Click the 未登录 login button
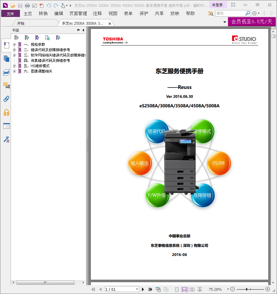277x294 pixels. point(217,5)
